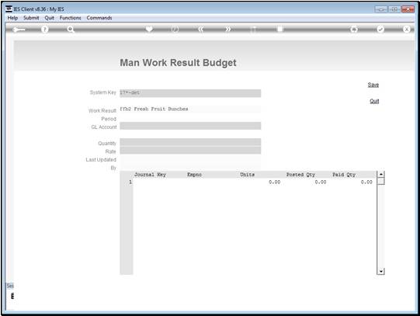Open the question mark help icon
420x316 pixels.
point(45,30)
